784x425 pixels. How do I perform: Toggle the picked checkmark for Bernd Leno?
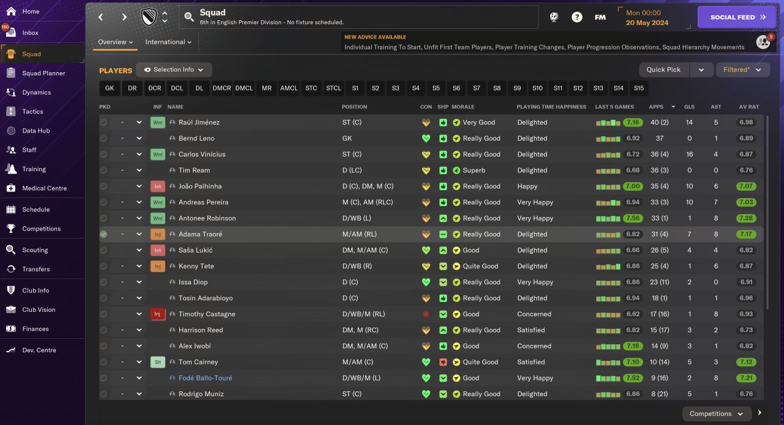click(x=104, y=138)
